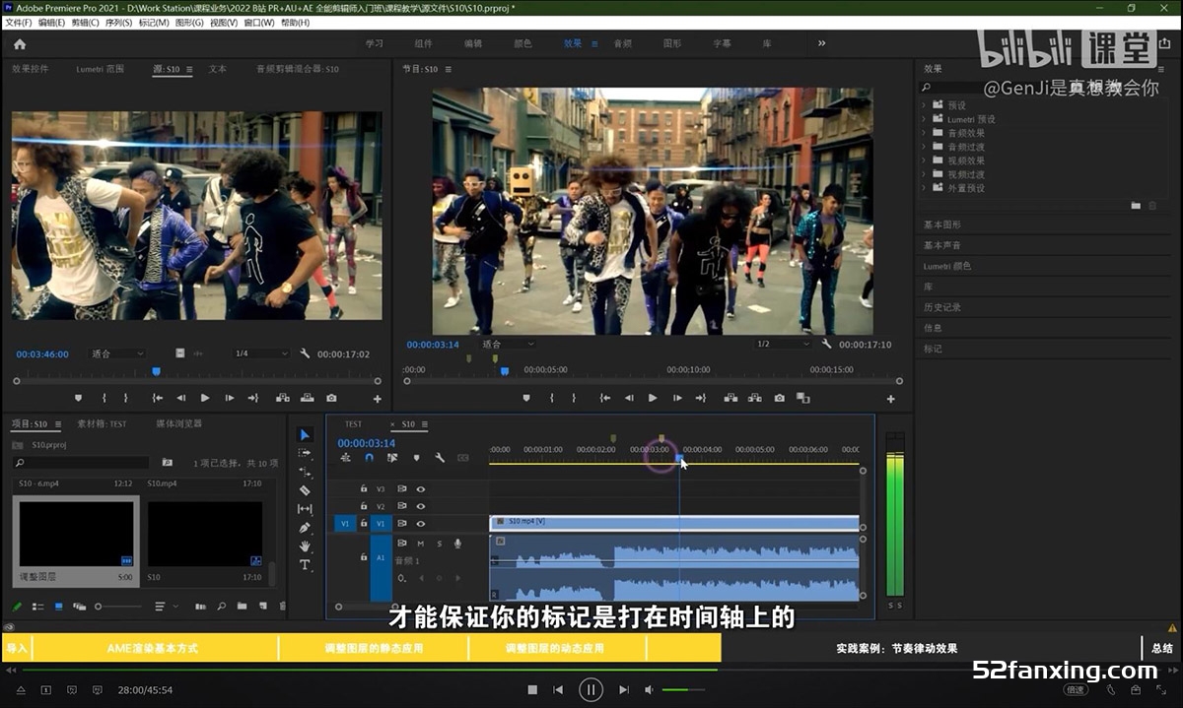Click Lift button in Program monitor

click(x=730, y=398)
